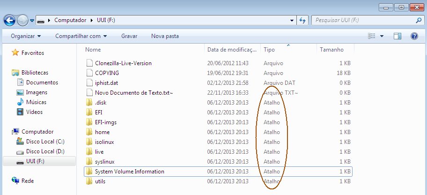The image size is (427, 195).
Task: Create folder with Nova pasta button
Action: [165, 36]
